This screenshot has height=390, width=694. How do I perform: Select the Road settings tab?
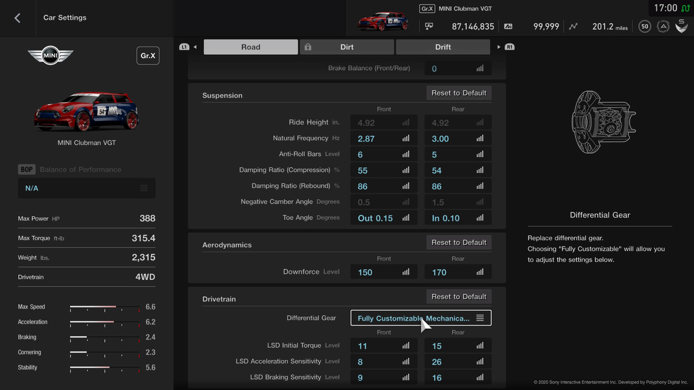(250, 47)
